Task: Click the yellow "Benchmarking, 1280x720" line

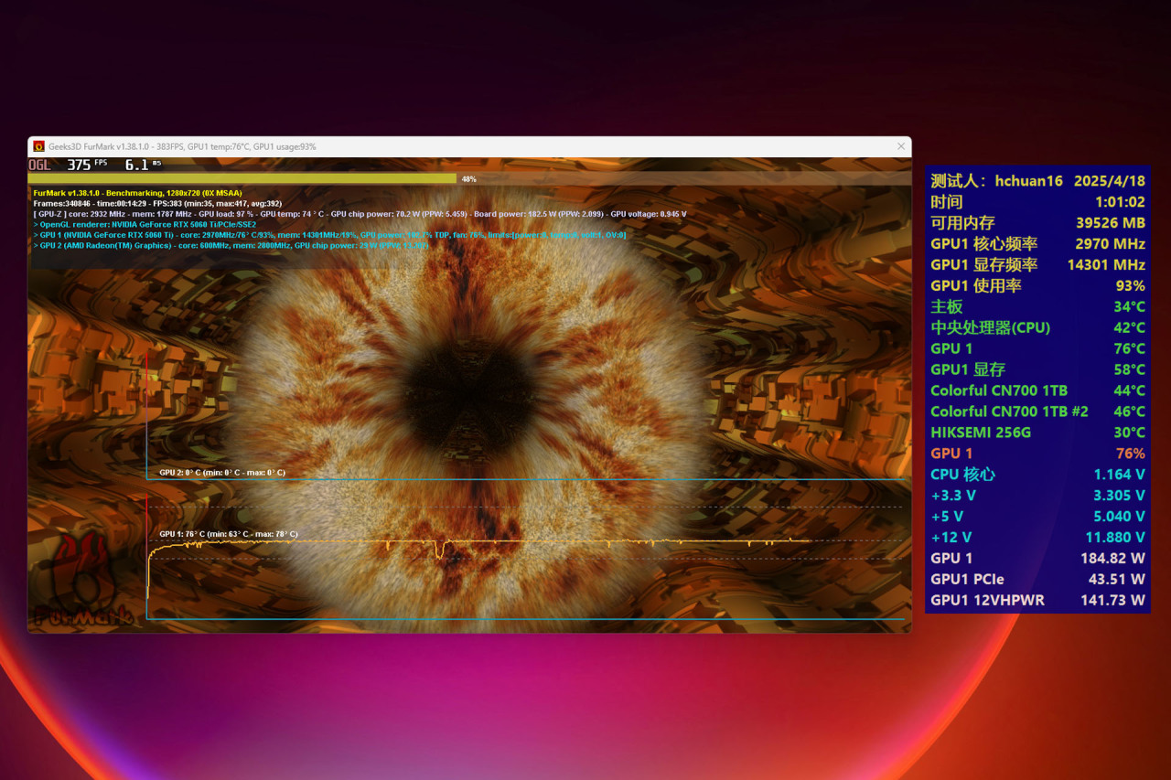Action: [137, 193]
